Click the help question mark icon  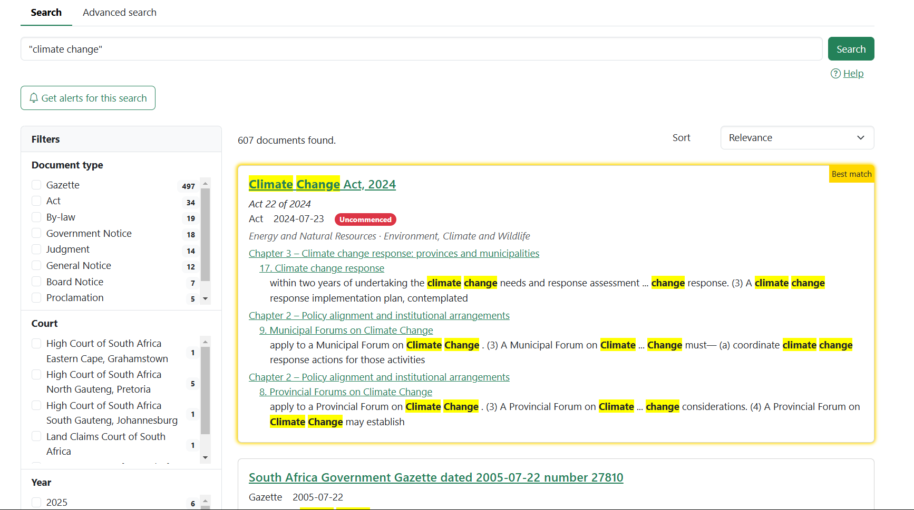(835, 74)
